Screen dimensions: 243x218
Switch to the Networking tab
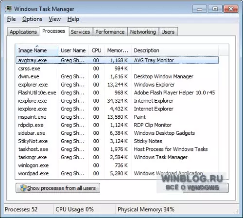(x=143, y=32)
